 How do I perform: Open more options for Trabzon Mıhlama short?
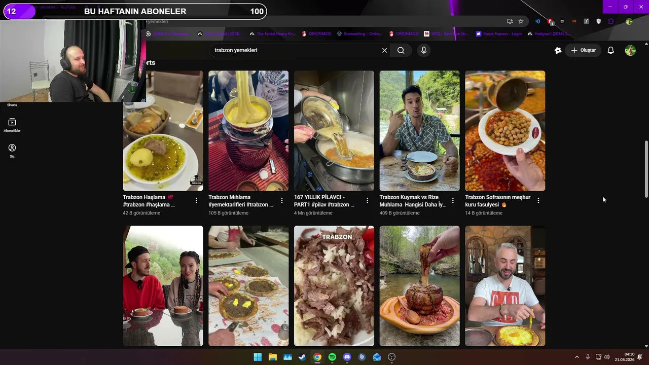point(281,201)
